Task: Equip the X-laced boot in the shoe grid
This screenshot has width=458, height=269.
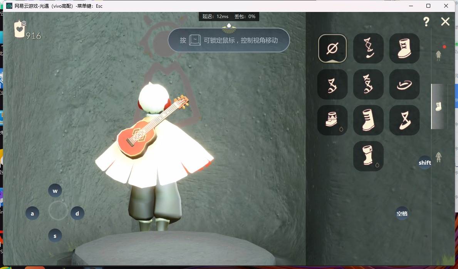Action: coord(404,48)
